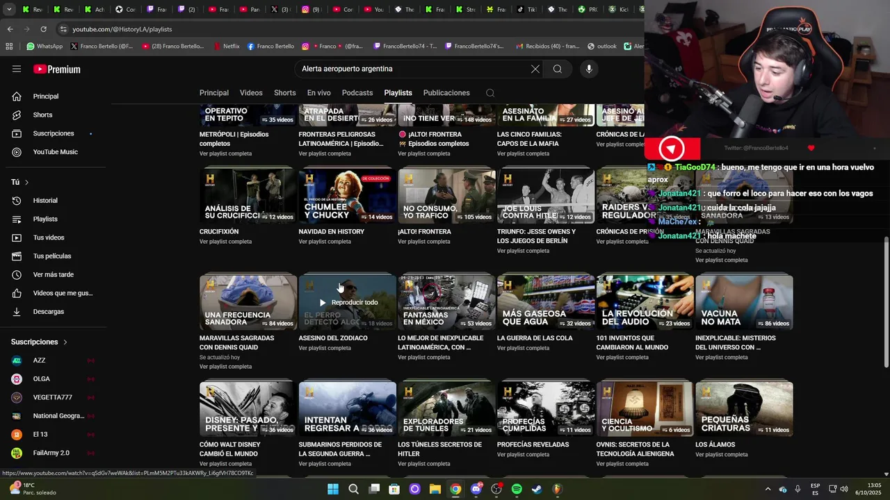Open Ver más tarde in the sidebar
Viewport: 890px width, 500px height.
(54, 274)
